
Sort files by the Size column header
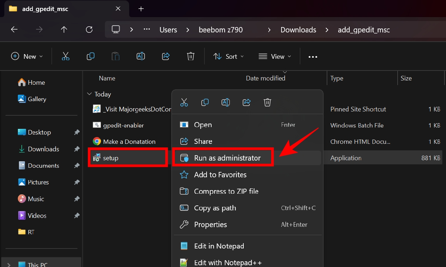pos(406,78)
